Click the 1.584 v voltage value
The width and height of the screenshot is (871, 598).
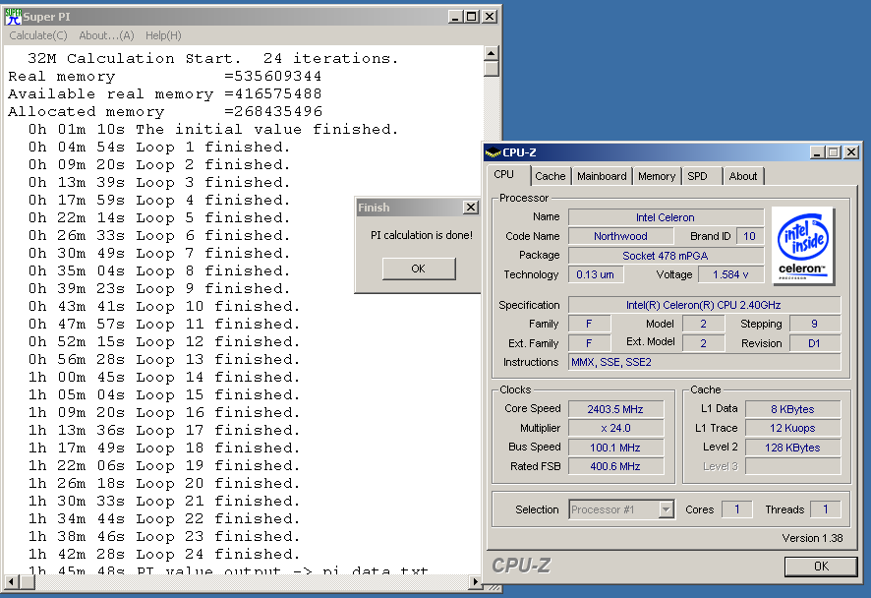click(730, 274)
